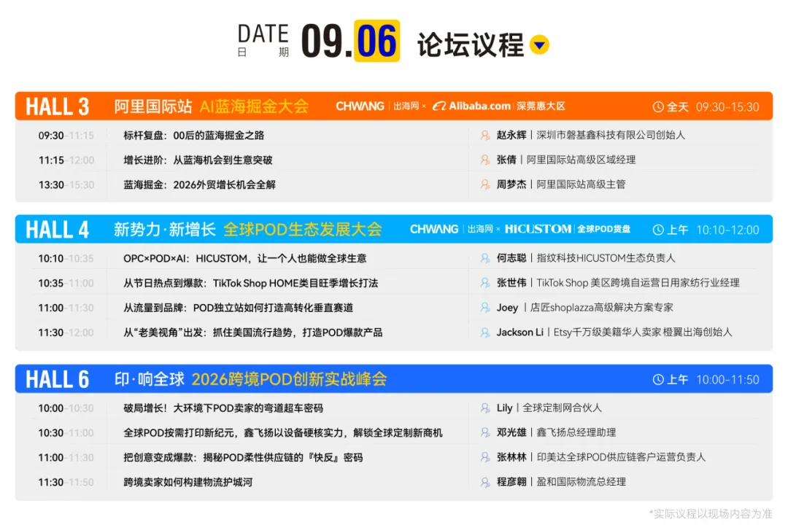788x525 pixels.
Task: Click session 从节日热点到爆款 TikTok Shop
Action: (251, 283)
